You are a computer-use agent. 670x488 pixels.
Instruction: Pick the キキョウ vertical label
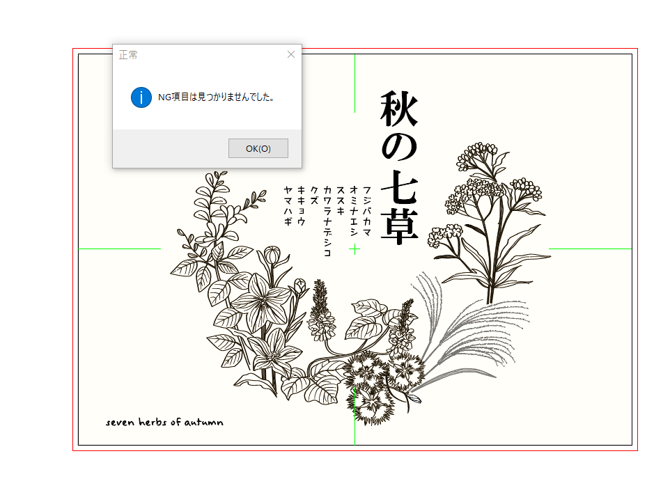coord(301,206)
